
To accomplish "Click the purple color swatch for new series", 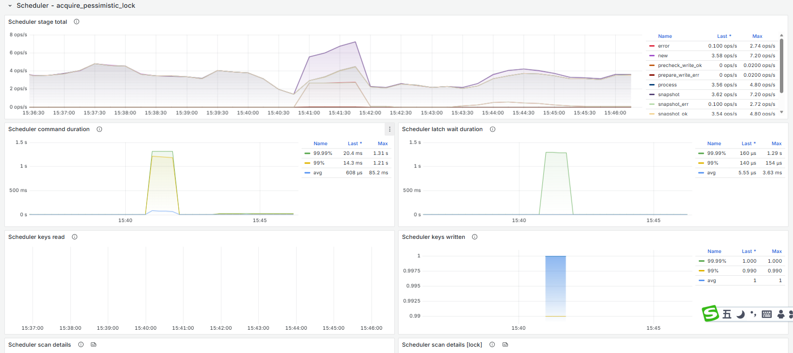I will (x=652, y=56).
